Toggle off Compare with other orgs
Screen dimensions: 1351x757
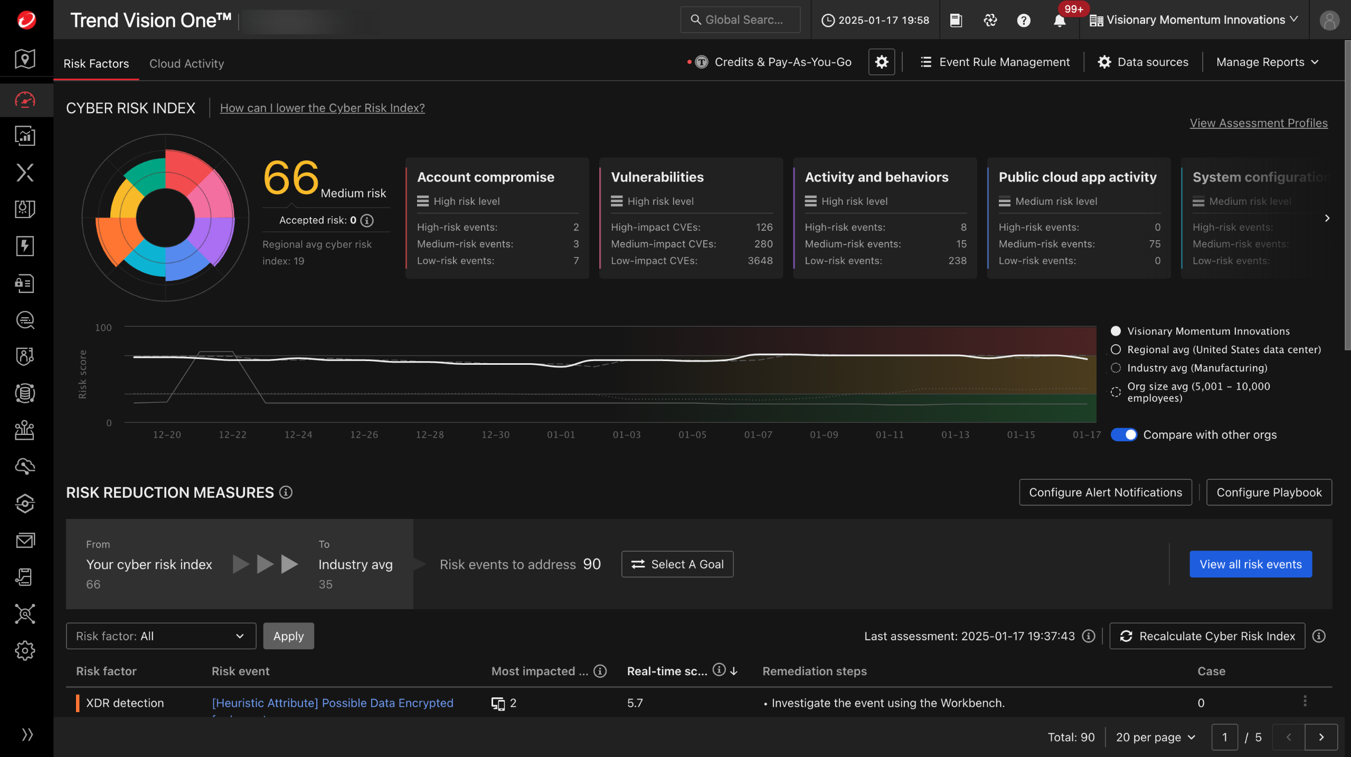(1124, 434)
